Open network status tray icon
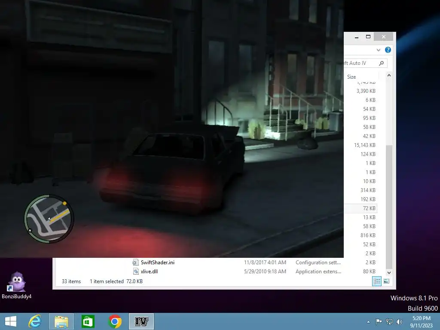This screenshot has width=440, height=330. [x=389, y=321]
